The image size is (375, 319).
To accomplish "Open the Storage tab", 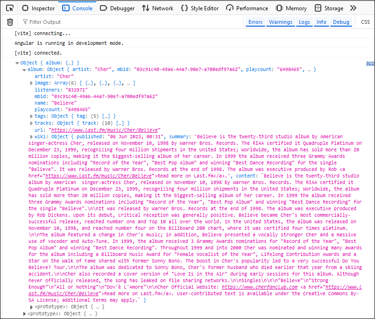I will click(x=329, y=8).
